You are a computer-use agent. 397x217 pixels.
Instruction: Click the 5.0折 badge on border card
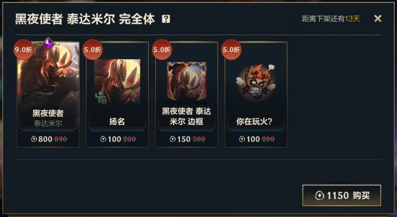coord(162,50)
